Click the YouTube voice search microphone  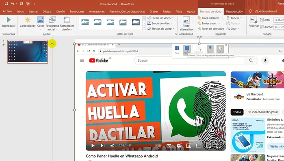coord(265,60)
